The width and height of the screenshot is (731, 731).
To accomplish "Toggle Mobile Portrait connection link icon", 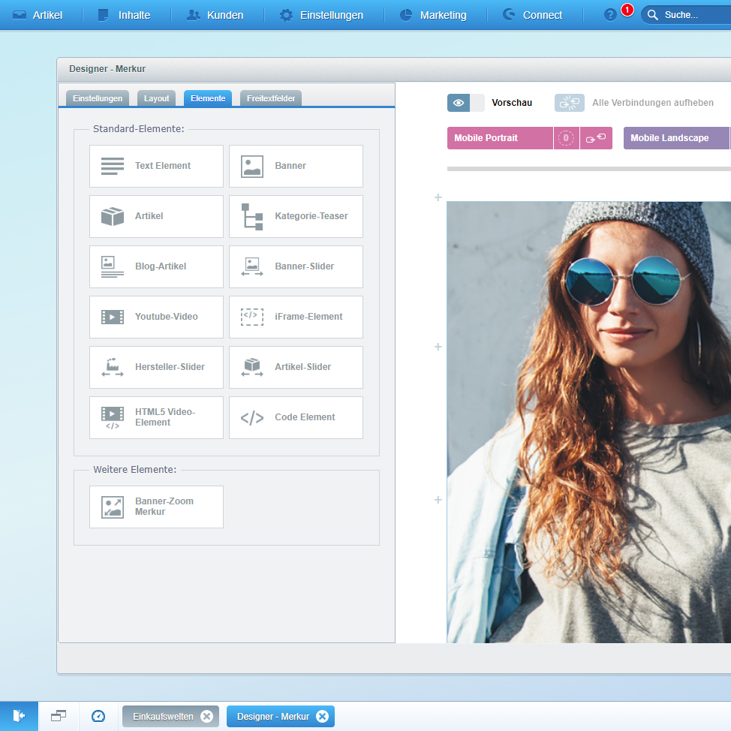I will [x=596, y=138].
